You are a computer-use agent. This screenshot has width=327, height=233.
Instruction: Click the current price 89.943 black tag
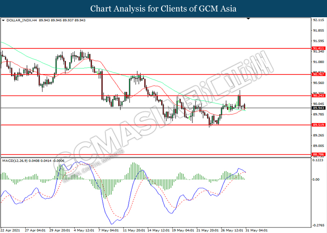(x=319, y=108)
